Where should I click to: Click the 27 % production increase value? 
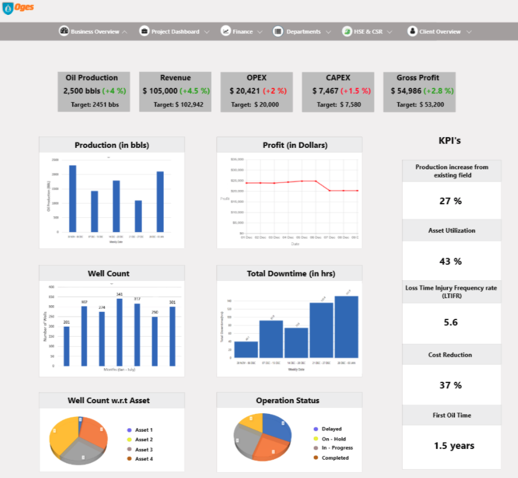point(450,201)
